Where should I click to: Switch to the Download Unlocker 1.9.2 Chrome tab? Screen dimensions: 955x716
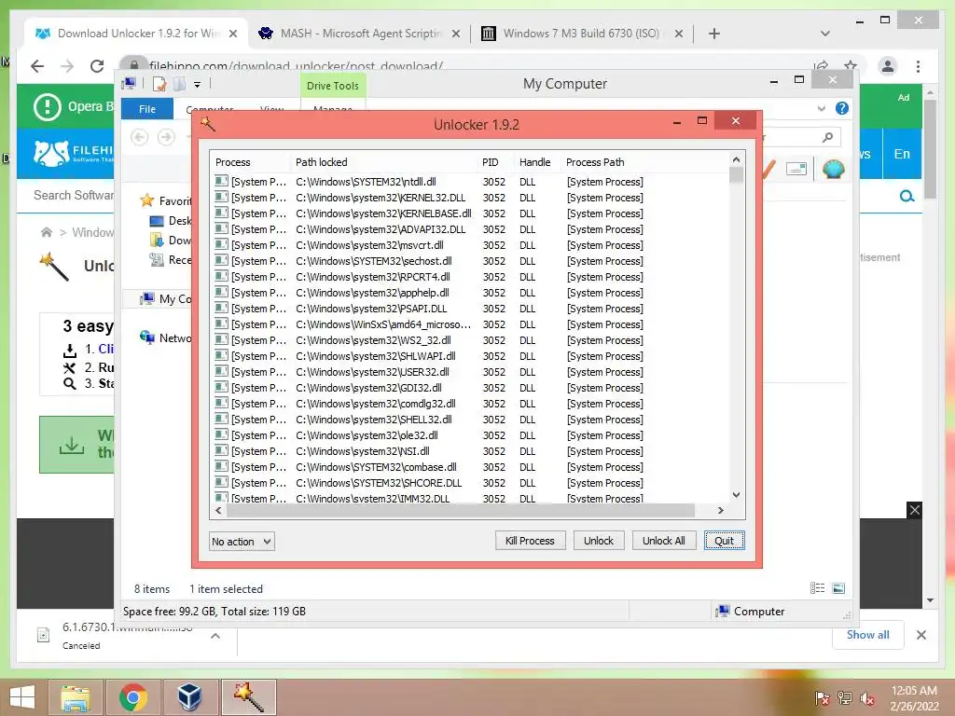coord(137,34)
